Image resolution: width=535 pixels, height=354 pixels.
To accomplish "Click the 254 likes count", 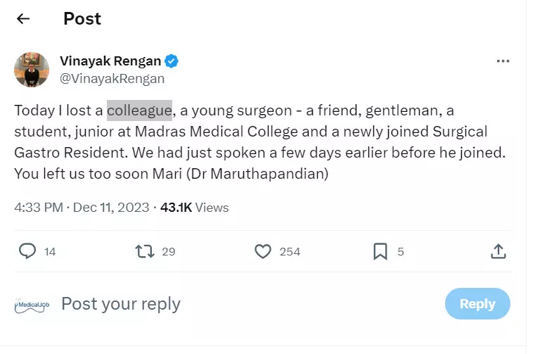I will click(x=290, y=251).
